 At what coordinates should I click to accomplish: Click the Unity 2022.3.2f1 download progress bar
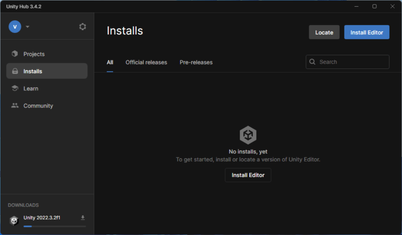pyautogui.click(x=54, y=226)
